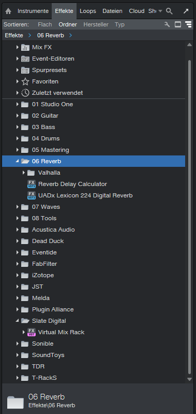The image size is (196, 414).
Task: Open plug-in manager wrench icon
Action: pyautogui.click(x=167, y=24)
